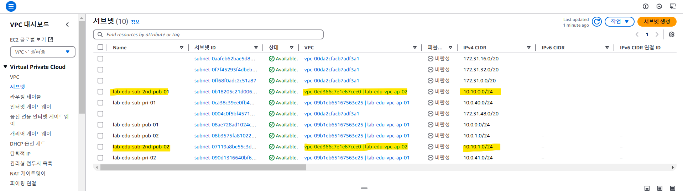Click 서브넷 생성 button
The width and height of the screenshot is (683, 191).
[x=657, y=22]
